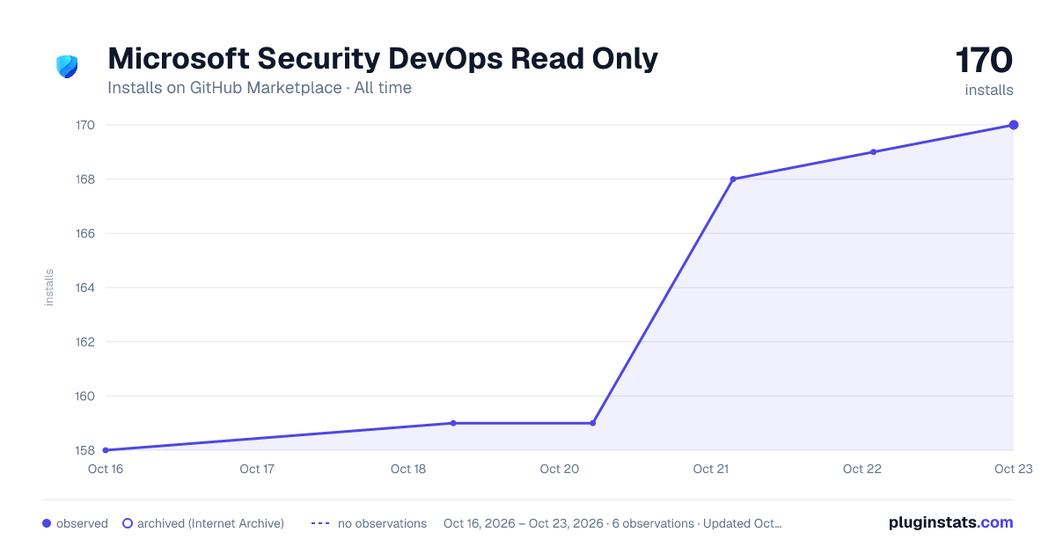Click the 'Oct 18' x-axis label
Screen dimensions: 1056x554
408,469
